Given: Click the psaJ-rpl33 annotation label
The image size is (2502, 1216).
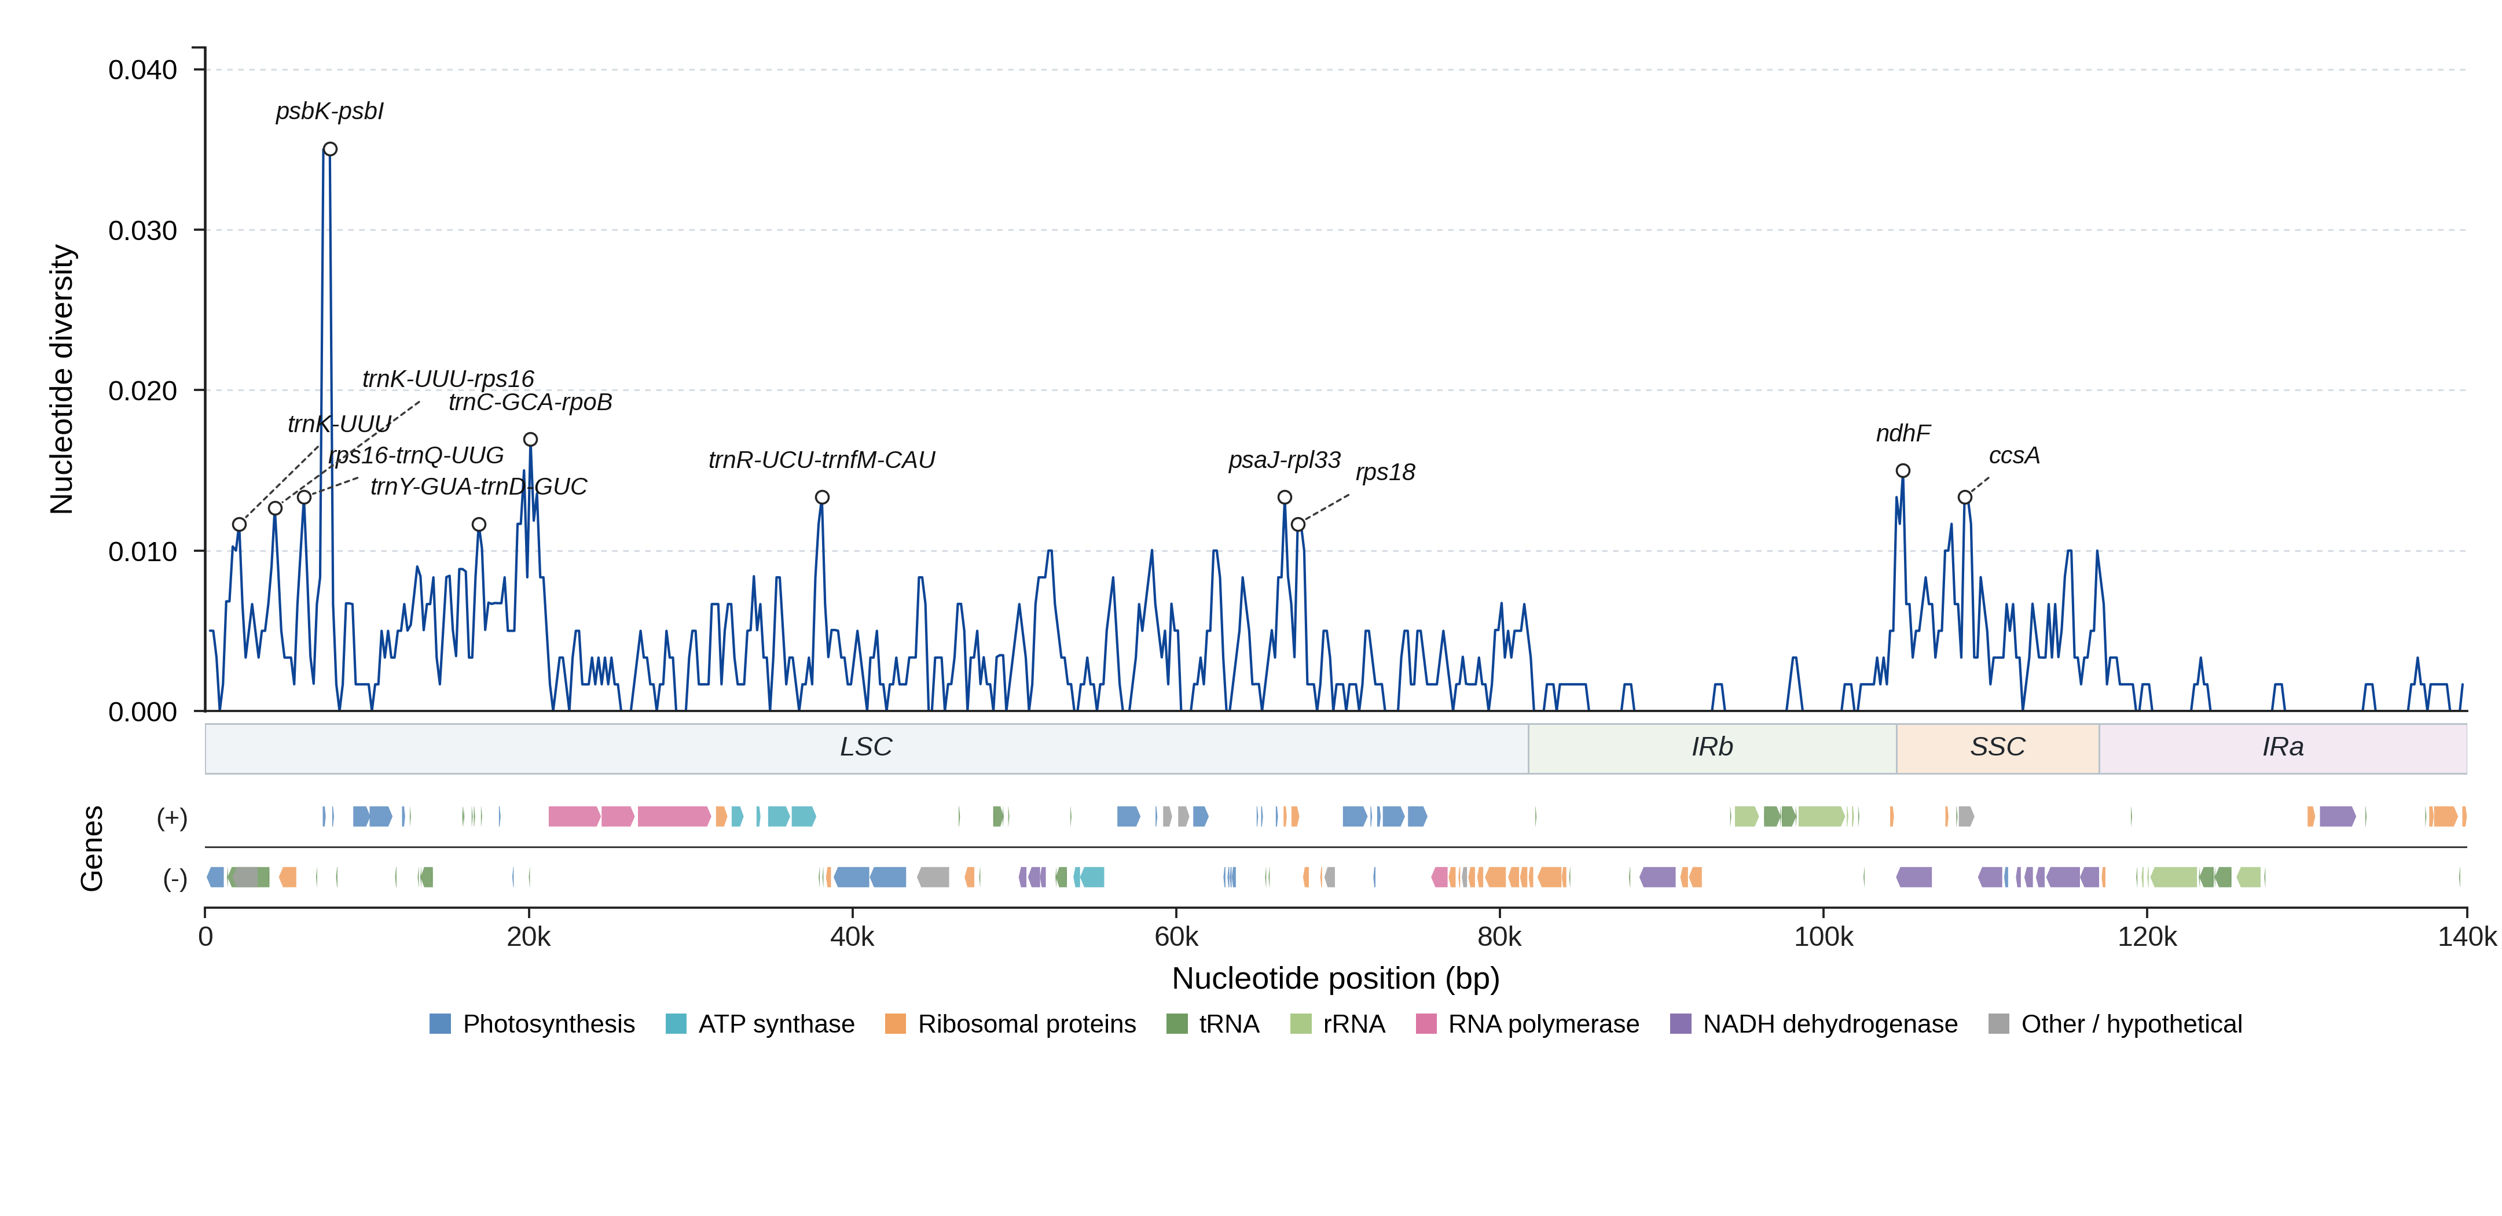Looking at the screenshot, I should (x=1284, y=460).
